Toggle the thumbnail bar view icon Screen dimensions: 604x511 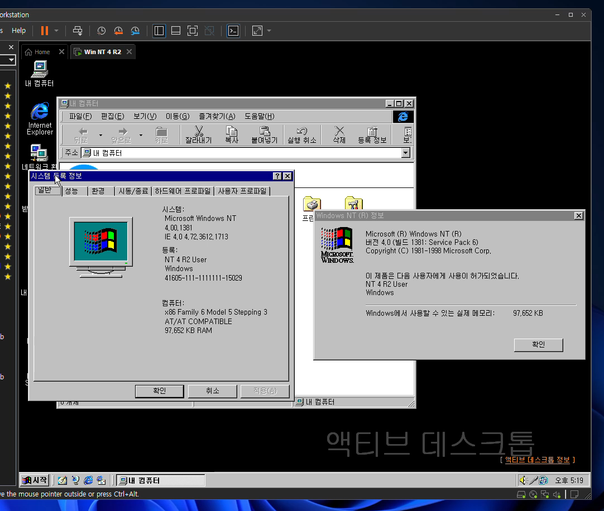click(x=176, y=31)
